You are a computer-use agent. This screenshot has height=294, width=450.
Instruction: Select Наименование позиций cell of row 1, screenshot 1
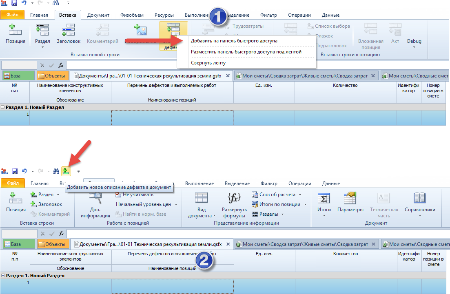[172, 118]
